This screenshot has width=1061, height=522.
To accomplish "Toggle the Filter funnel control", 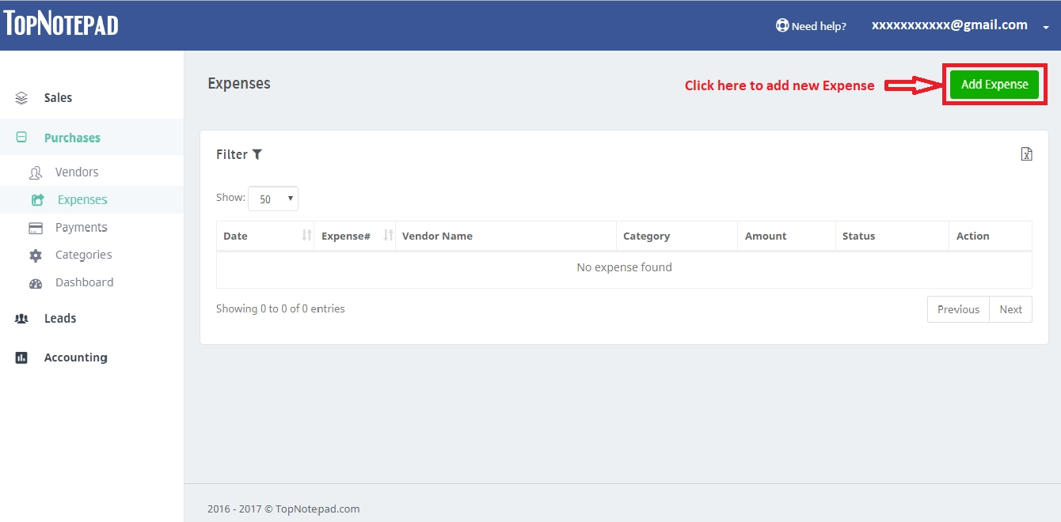I will pyautogui.click(x=257, y=154).
